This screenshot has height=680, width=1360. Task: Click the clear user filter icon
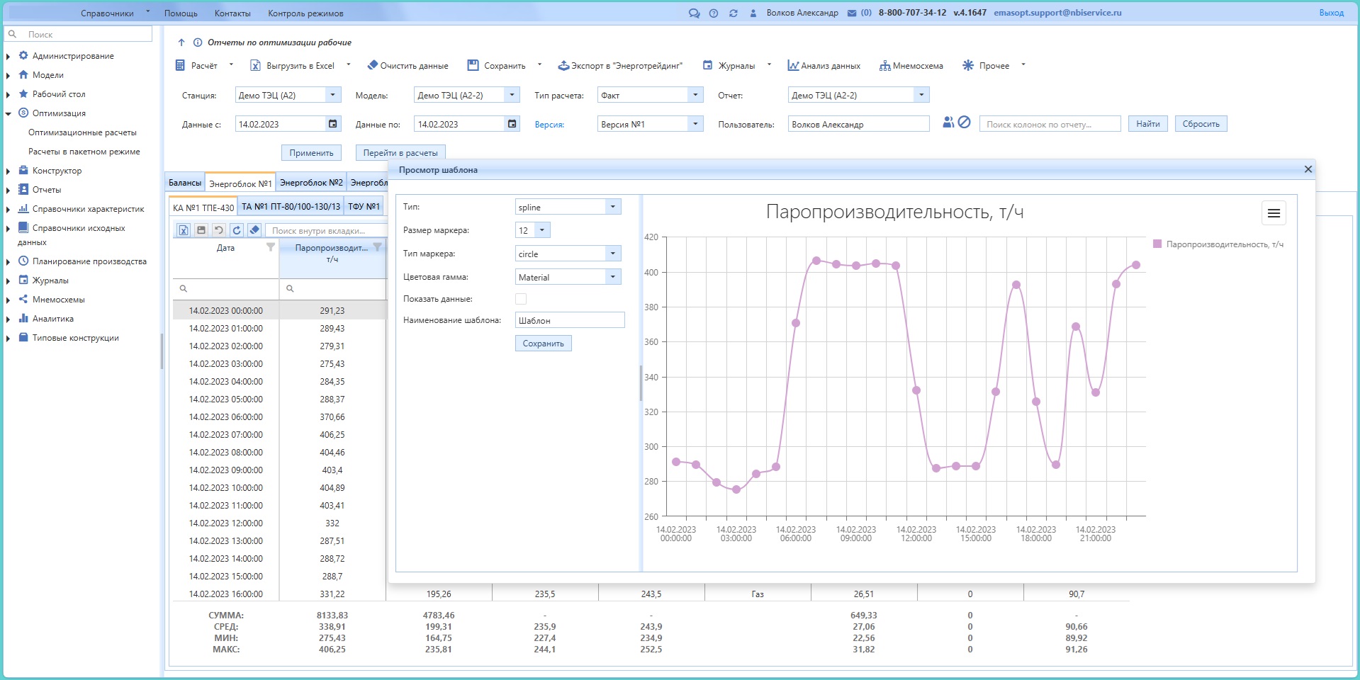[964, 123]
